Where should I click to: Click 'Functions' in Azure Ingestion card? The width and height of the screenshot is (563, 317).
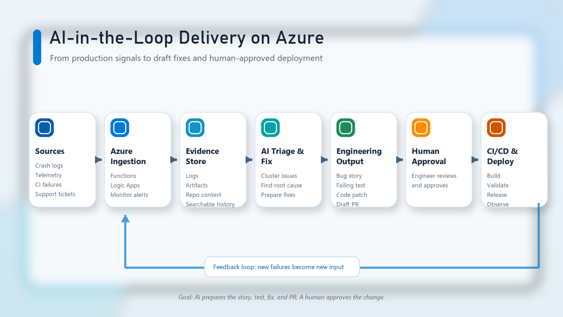[x=123, y=176]
